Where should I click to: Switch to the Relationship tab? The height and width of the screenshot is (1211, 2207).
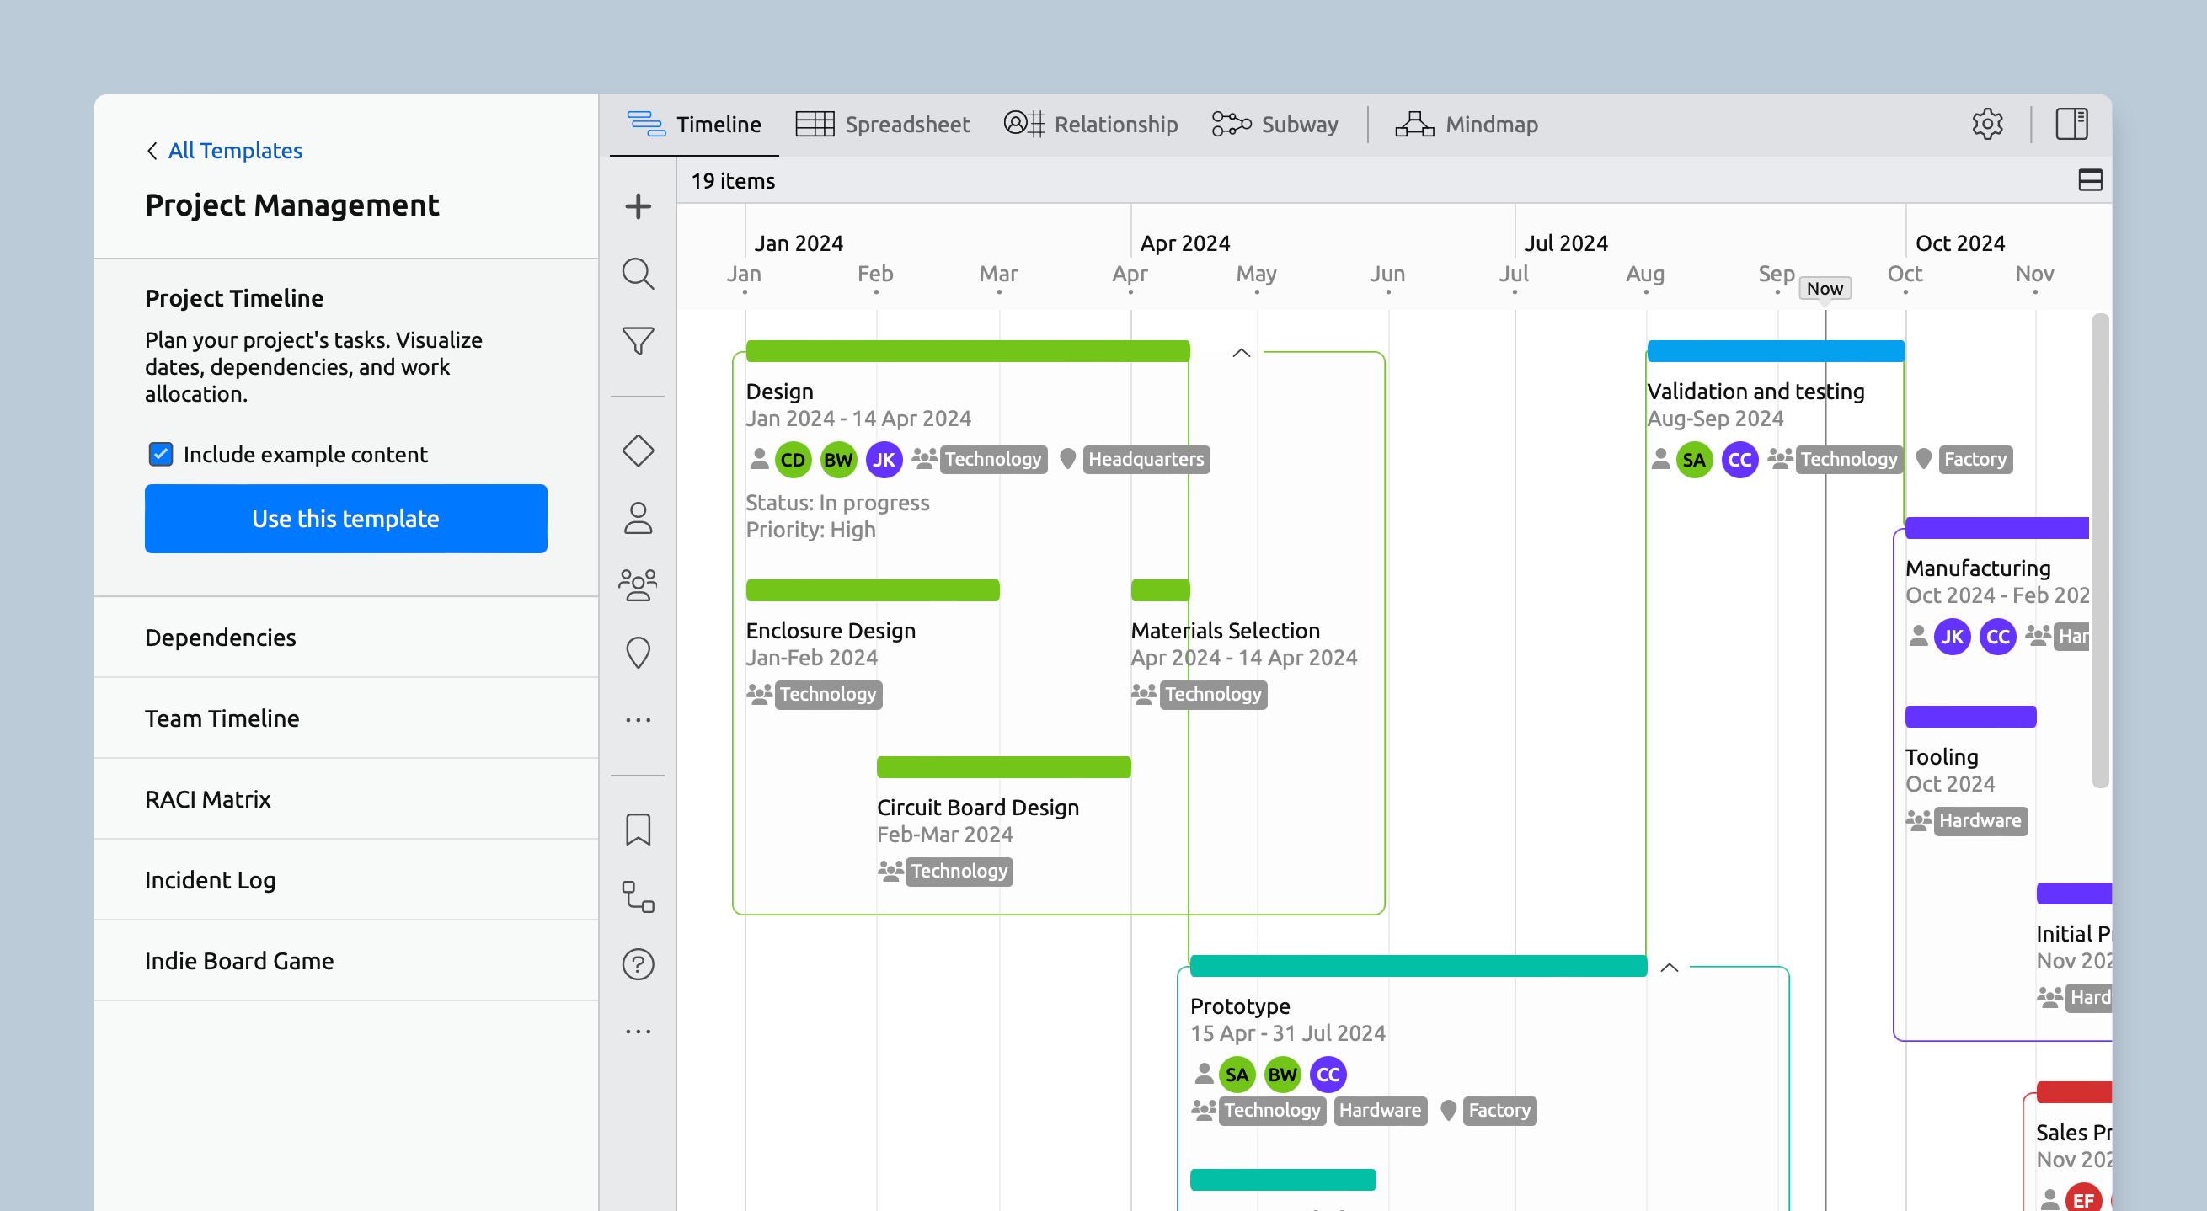coord(1091,124)
